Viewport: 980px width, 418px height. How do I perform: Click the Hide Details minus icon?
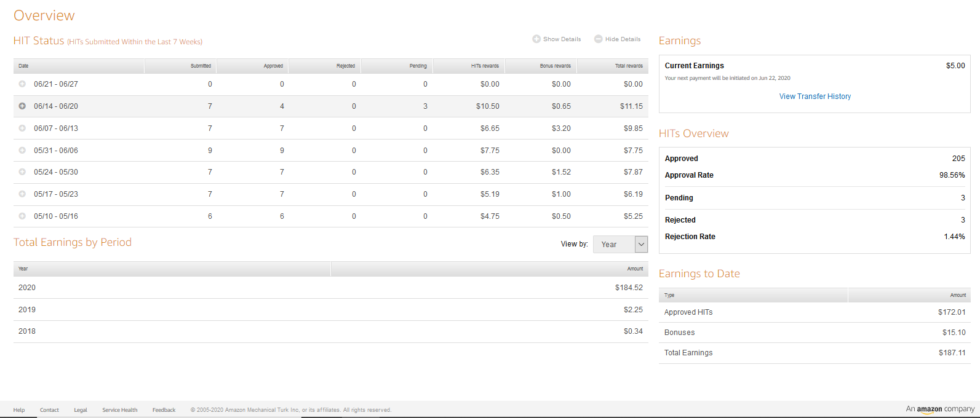pyautogui.click(x=598, y=39)
